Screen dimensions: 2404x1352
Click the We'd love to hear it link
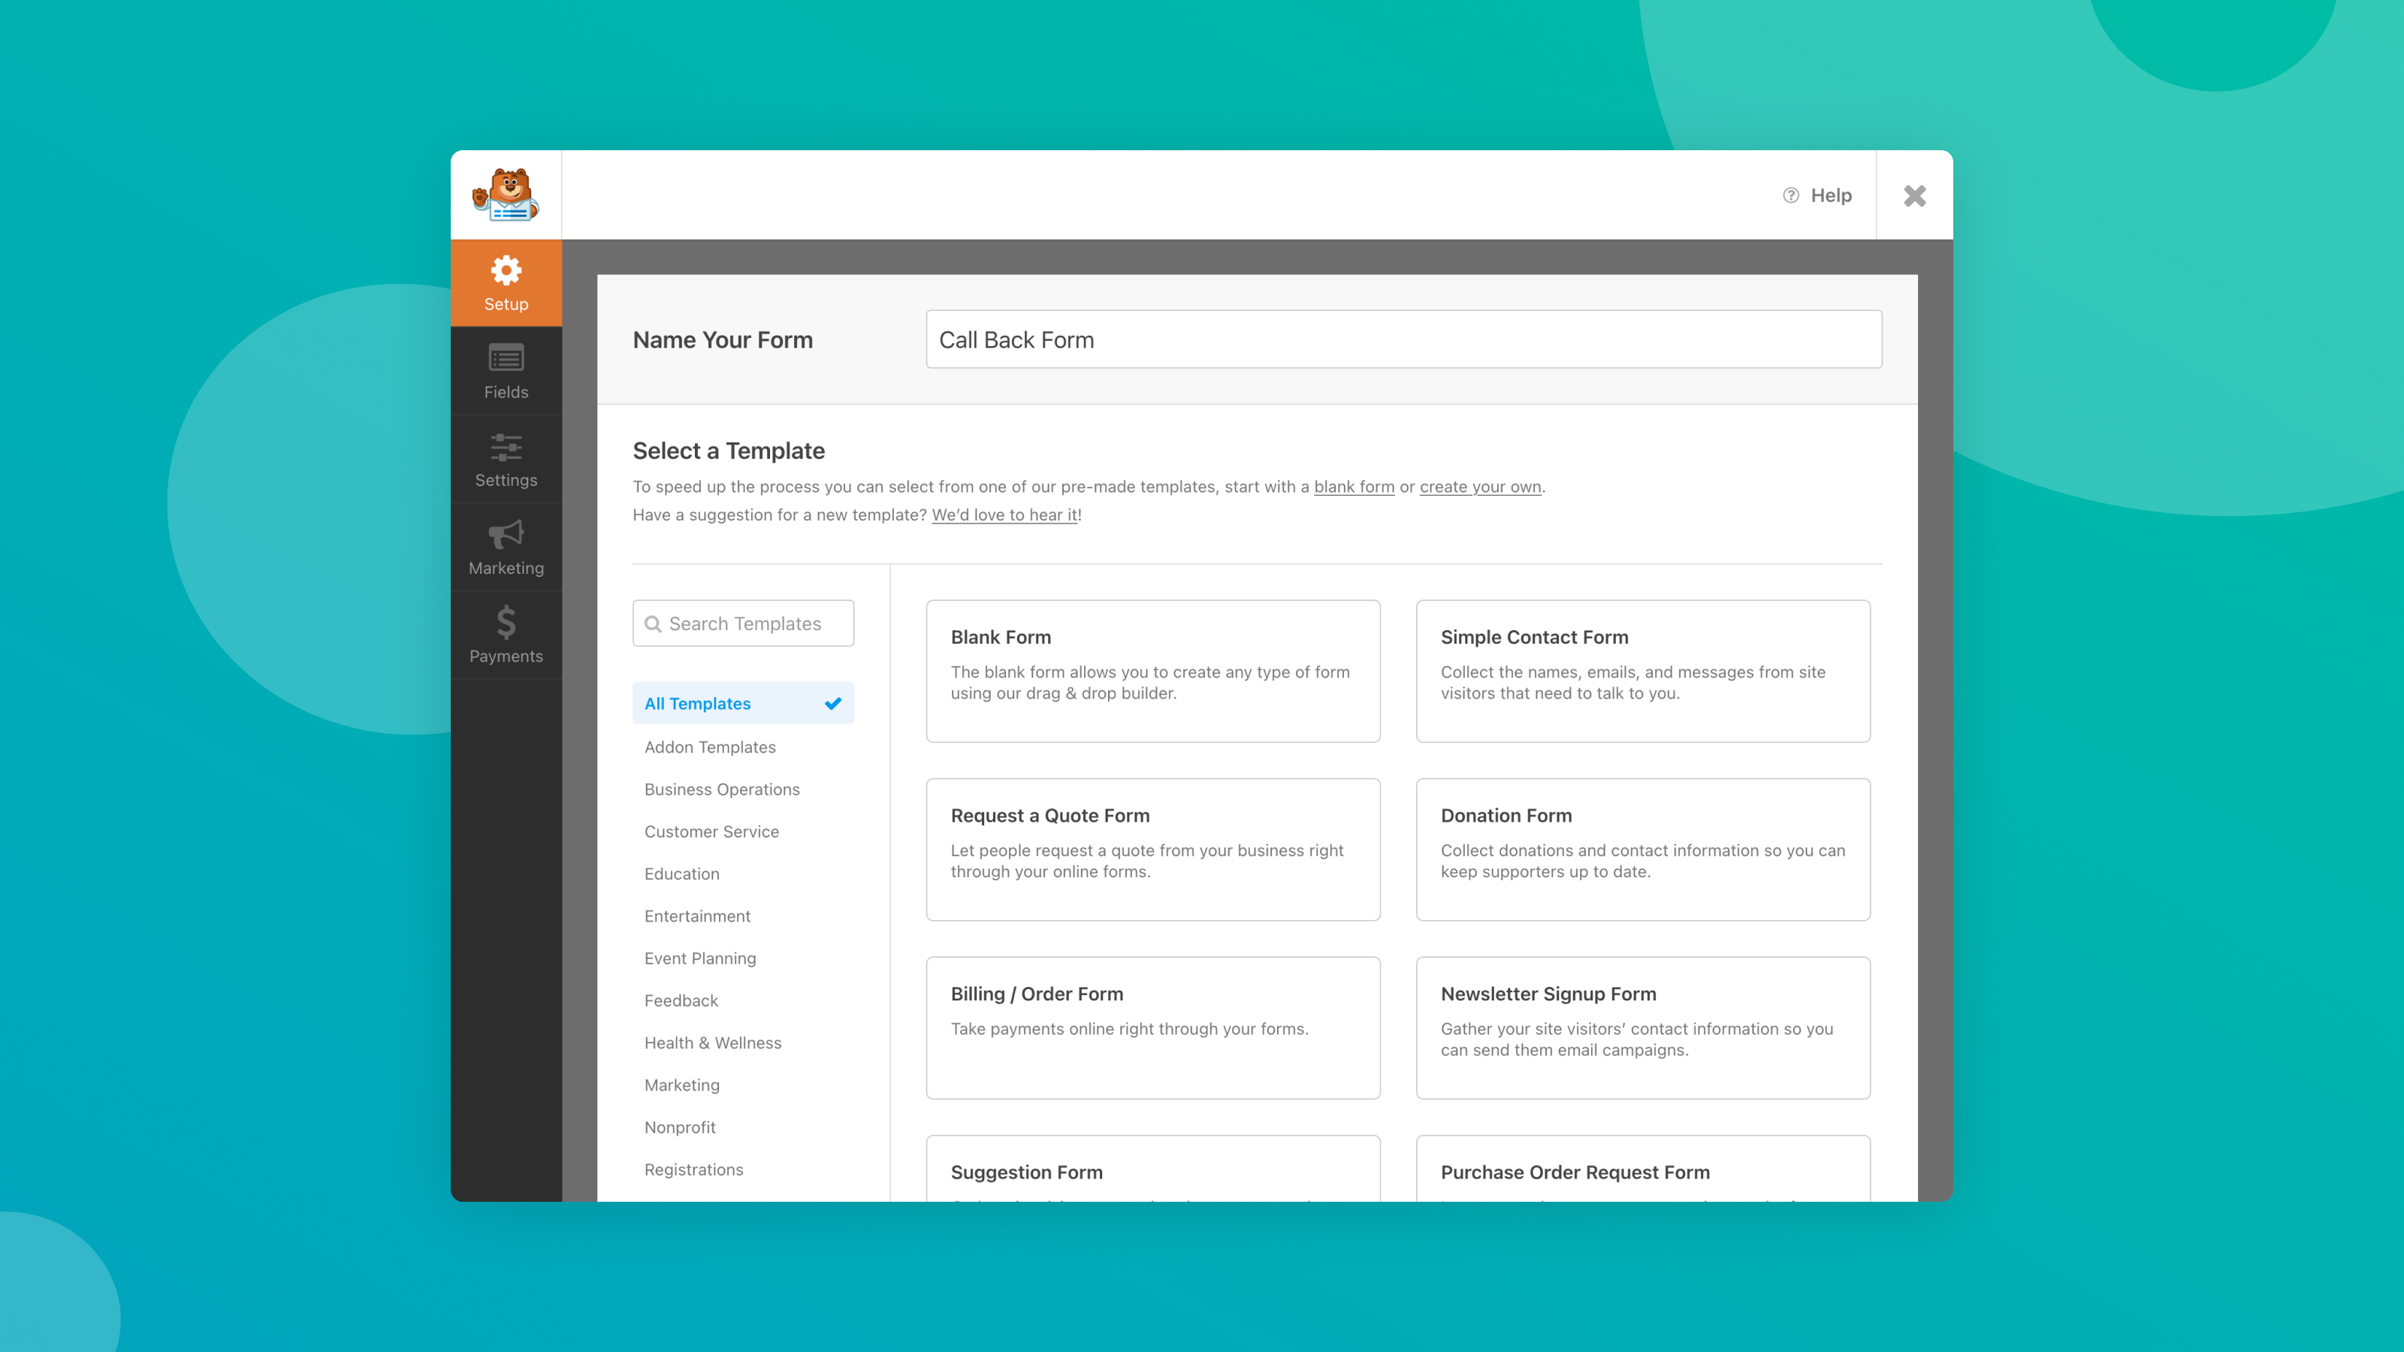(x=1004, y=514)
